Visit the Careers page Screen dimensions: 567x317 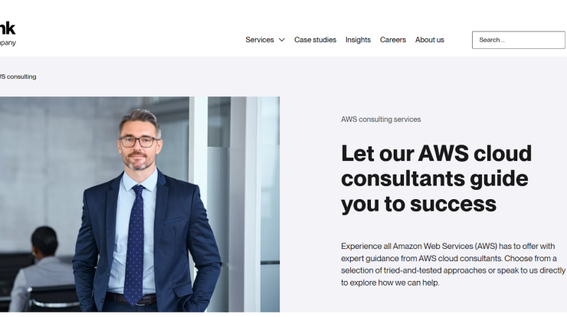(393, 40)
